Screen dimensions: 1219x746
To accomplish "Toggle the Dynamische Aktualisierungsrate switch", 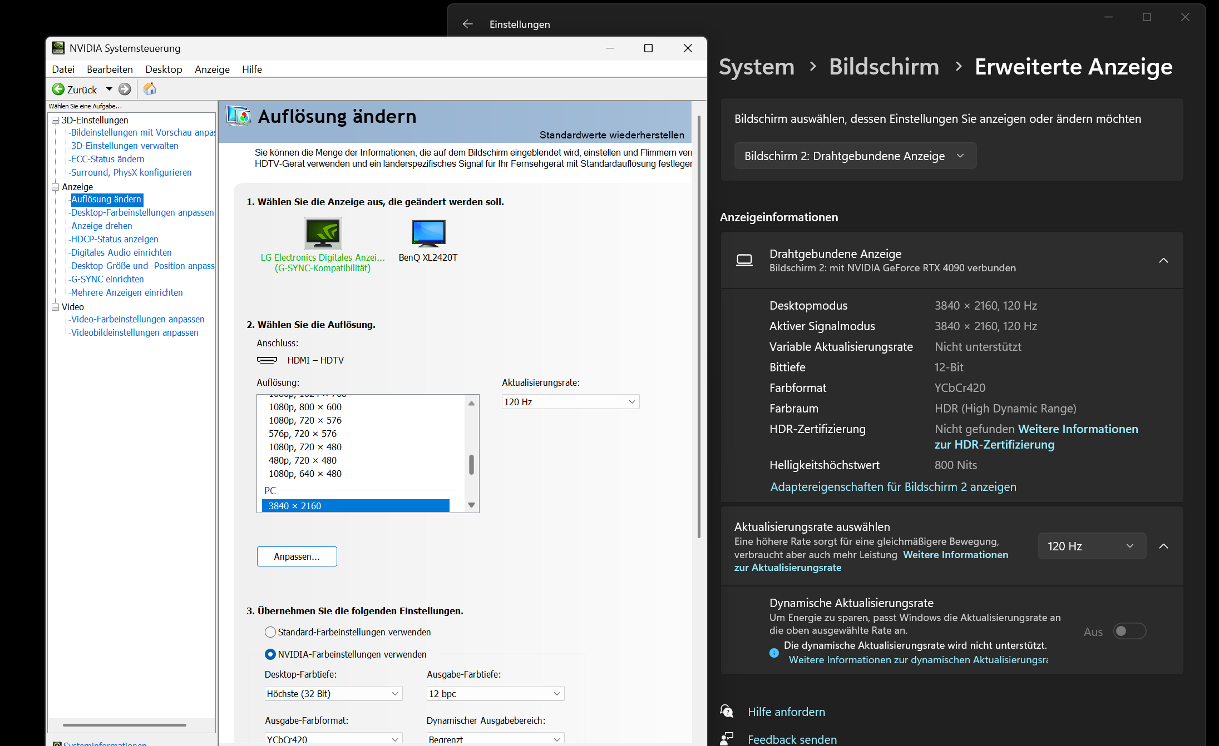I will [1129, 631].
